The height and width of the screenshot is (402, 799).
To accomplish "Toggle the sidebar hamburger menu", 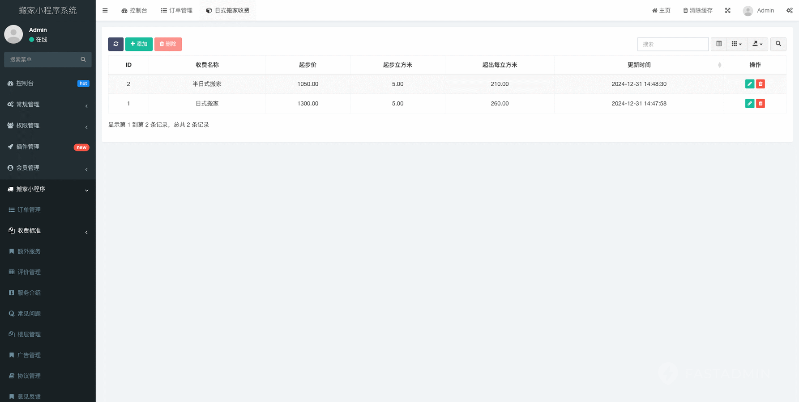I will click(105, 10).
